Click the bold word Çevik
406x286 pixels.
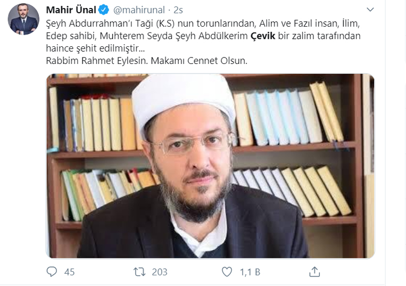click(x=263, y=36)
